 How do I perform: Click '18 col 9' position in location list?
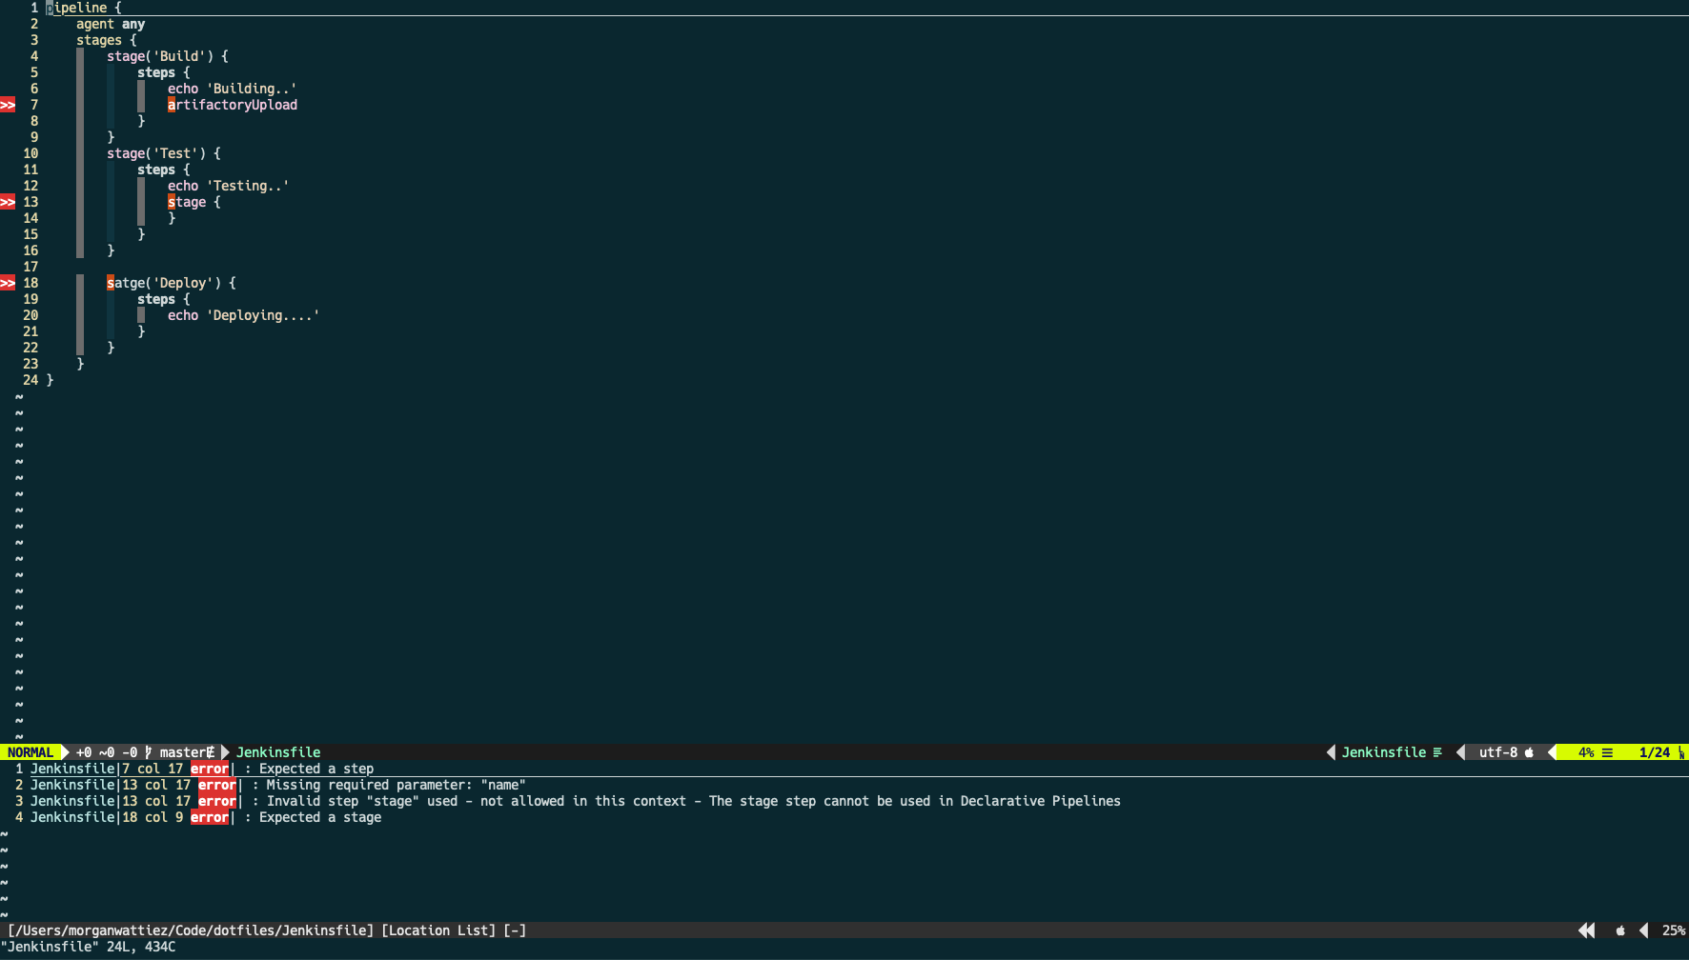point(153,817)
